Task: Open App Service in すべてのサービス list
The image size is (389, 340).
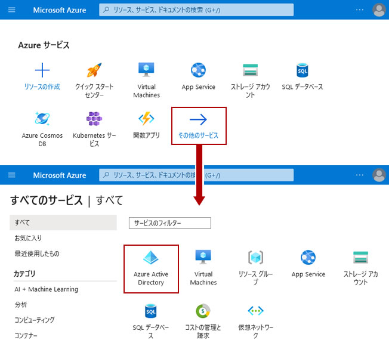Action: click(308, 264)
